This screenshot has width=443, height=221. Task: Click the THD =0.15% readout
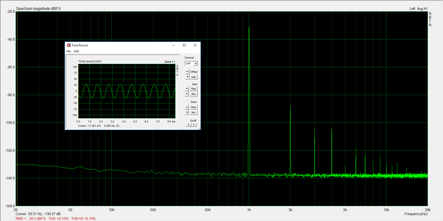pos(58,219)
